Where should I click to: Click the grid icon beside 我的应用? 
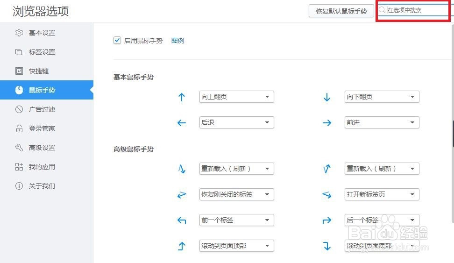pos(19,167)
